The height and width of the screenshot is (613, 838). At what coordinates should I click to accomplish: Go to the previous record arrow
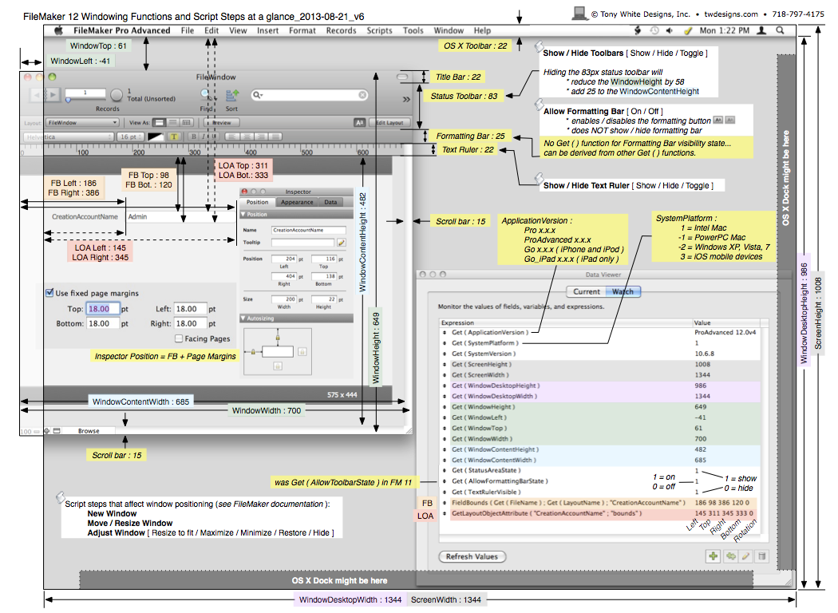click(x=37, y=95)
